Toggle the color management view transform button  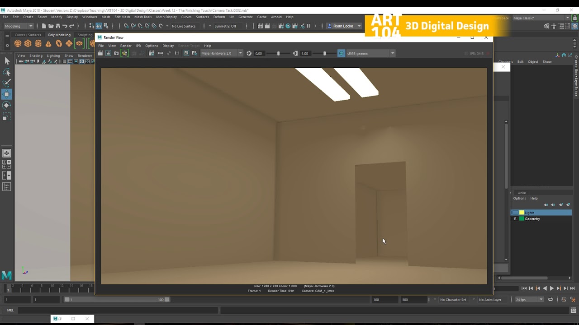click(342, 53)
